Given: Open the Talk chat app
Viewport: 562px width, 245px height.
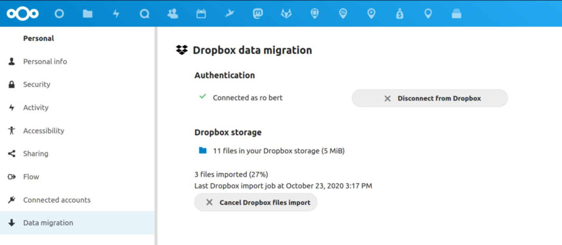Looking at the screenshot, I should 144,14.
